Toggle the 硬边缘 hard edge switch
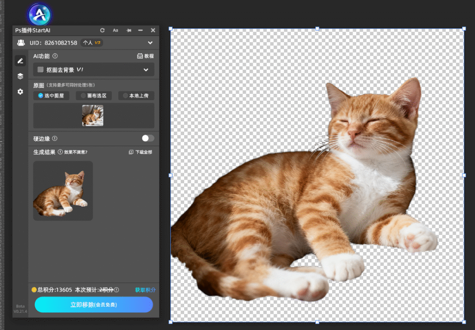The image size is (475, 330). tap(148, 138)
